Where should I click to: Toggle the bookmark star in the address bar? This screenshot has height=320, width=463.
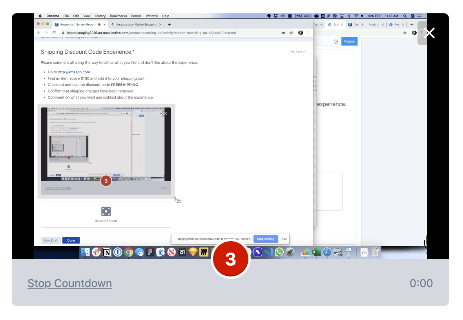(x=291, y=33)
